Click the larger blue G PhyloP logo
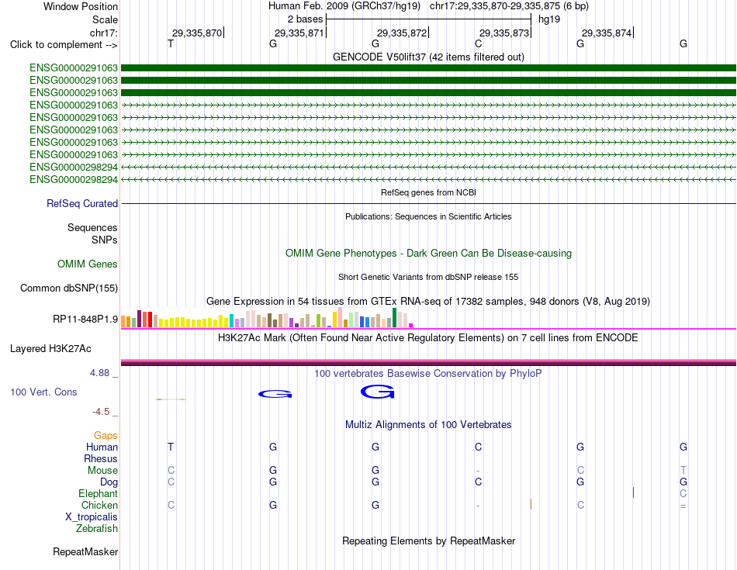Image resolution: width=737 pixels, height=570 pixels. [x=378, y=392]
